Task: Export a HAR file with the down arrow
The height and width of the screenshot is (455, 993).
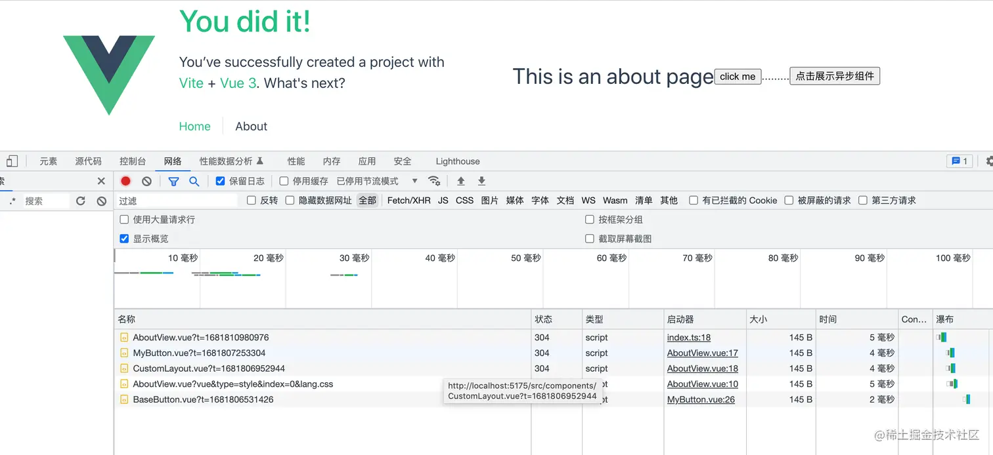Action: pyautogui.click(x=481, y=181)
